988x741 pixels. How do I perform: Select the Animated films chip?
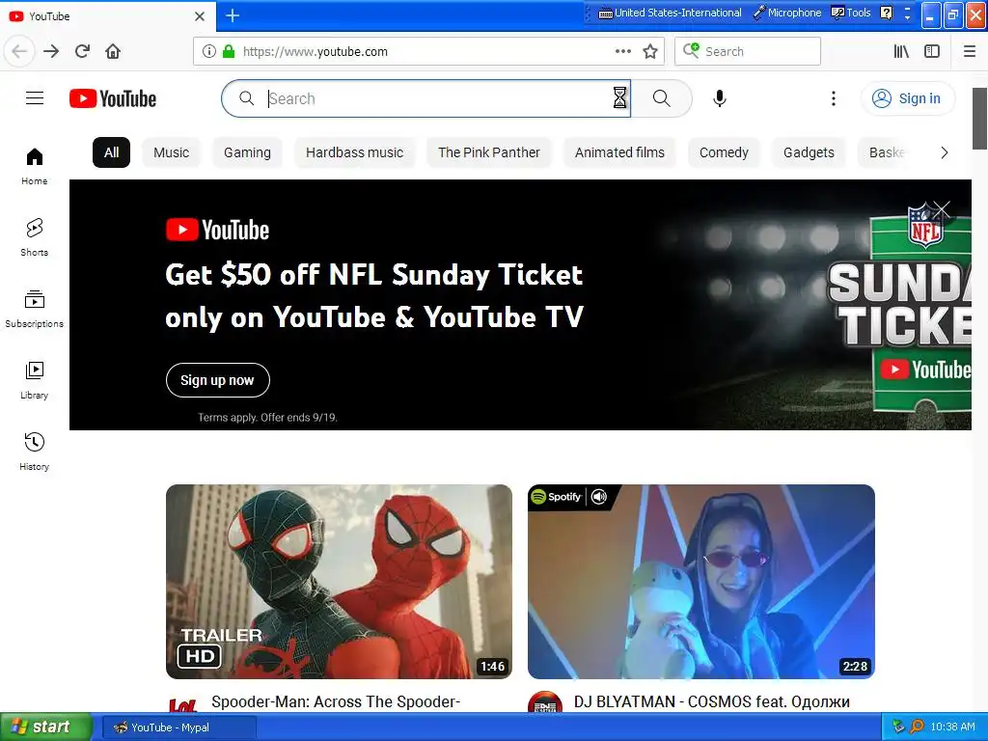[x=619, y=152]
